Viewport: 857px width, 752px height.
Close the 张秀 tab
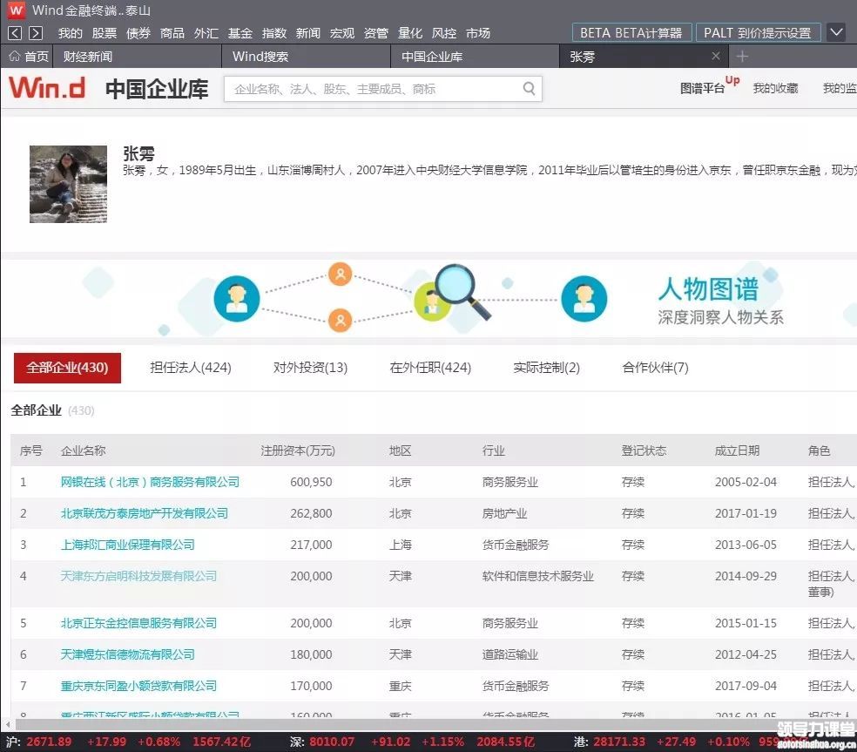pos(715,56)
